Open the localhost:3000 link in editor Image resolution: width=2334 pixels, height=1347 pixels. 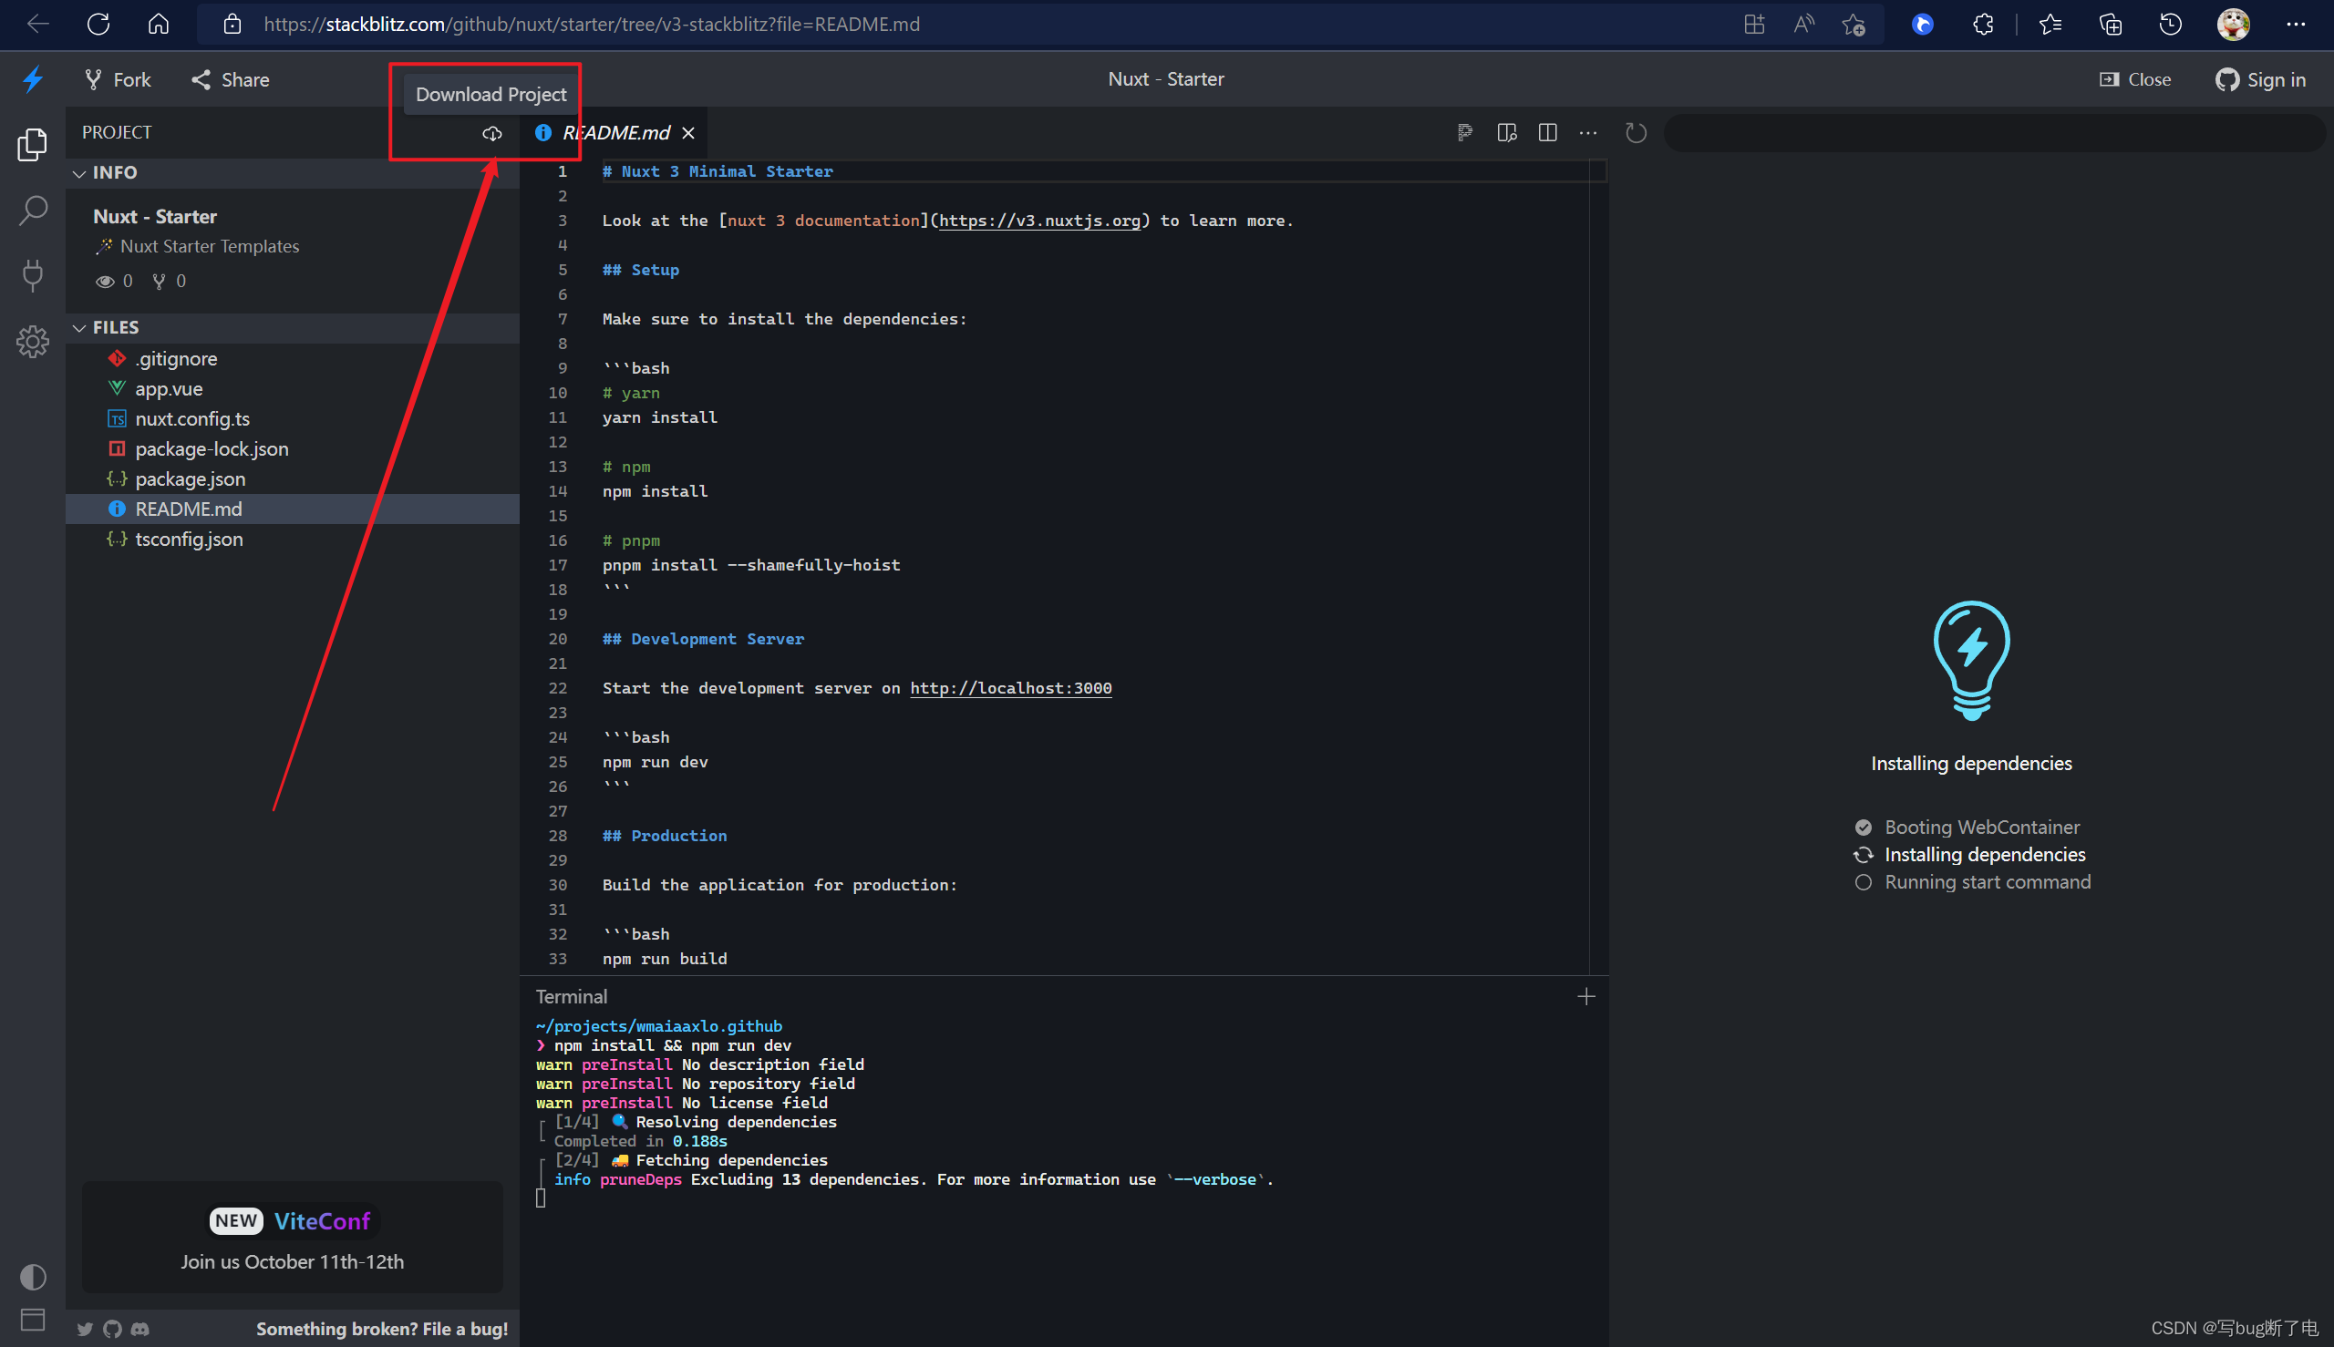click(x=1010, y=688)
